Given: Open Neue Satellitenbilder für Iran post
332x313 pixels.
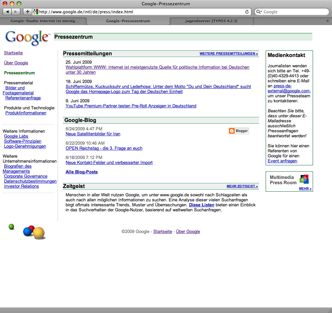Looking at the screenshot, I should click(93, 134).
